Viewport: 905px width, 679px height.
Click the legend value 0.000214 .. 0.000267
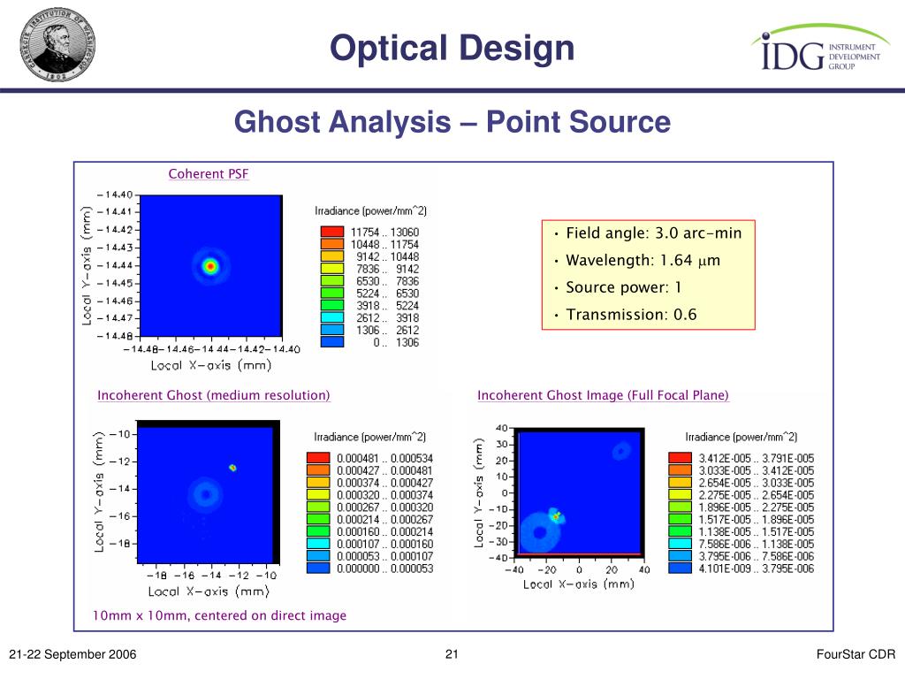pyautogui.click(x=385, y=520)
